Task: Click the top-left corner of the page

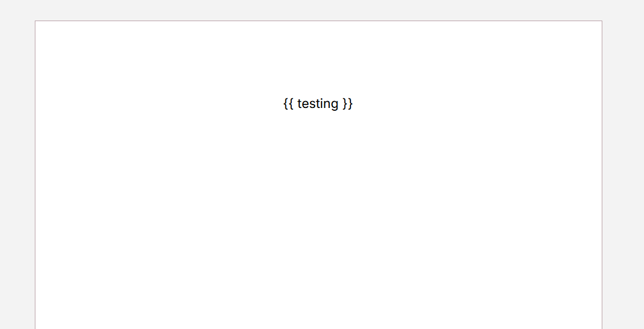Action: click(x=35, y=21)
